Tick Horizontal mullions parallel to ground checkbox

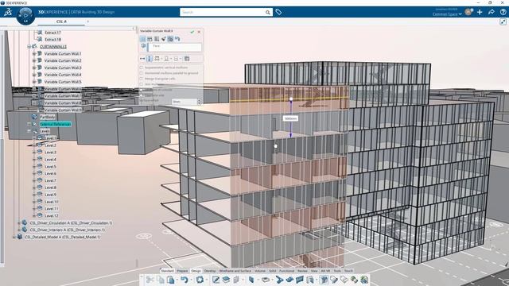pos(142,73)
